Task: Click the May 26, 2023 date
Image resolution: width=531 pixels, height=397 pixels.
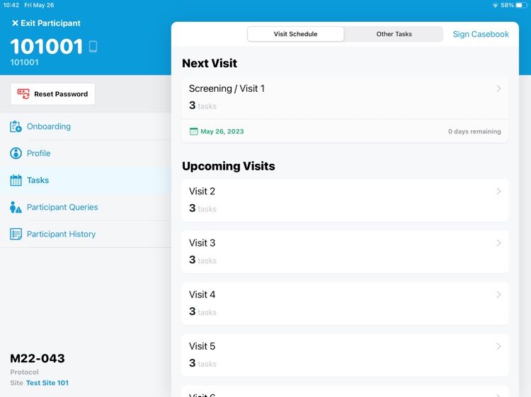Action: click(x=222, y=131)
